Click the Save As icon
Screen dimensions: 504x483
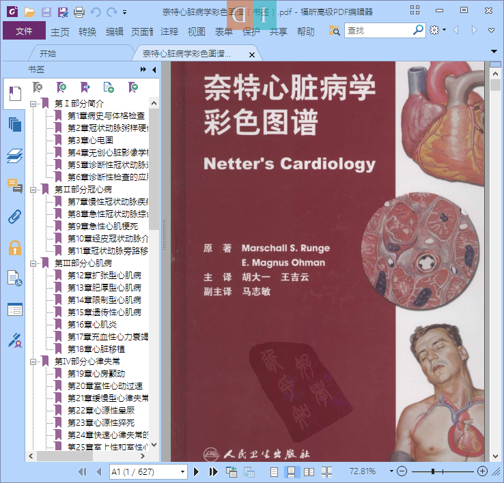pos(63,12)
